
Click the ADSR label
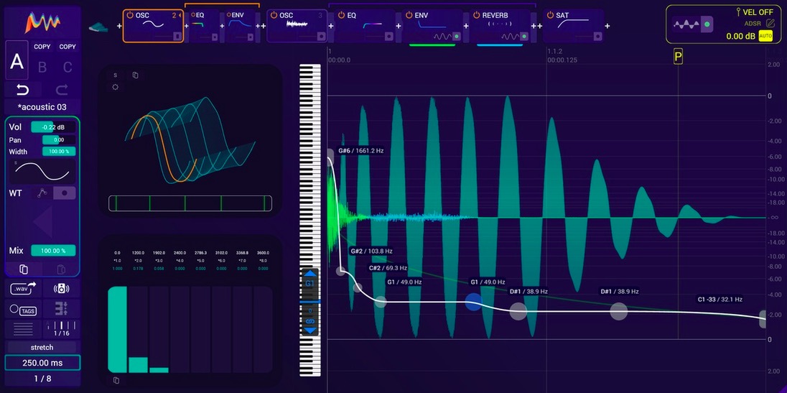[x=753, y=23]
